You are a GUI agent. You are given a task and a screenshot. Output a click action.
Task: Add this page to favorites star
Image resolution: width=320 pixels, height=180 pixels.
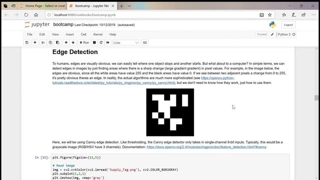[270, 15]
